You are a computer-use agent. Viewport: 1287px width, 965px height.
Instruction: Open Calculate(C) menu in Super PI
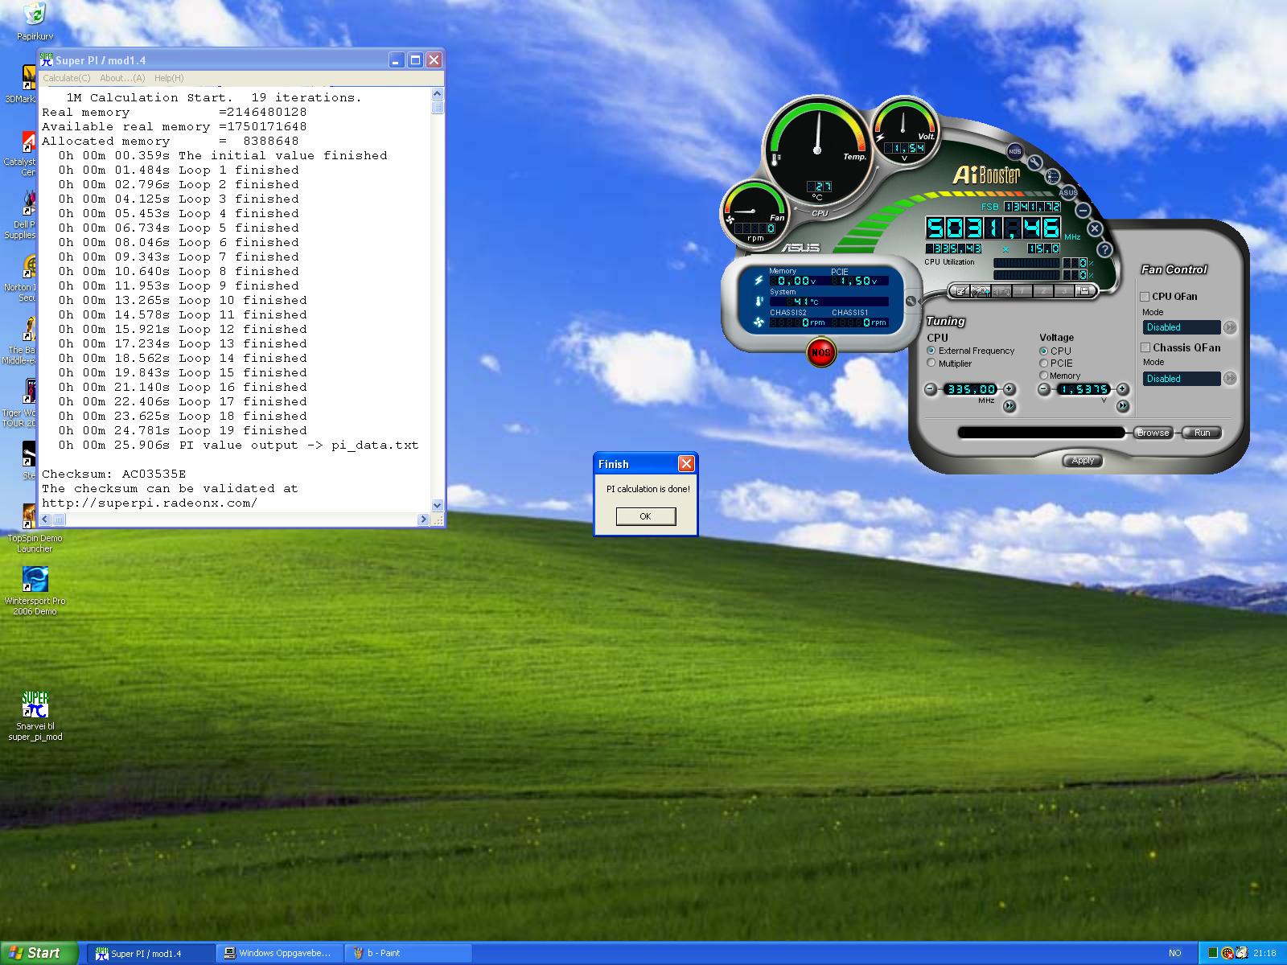[66, 78]
